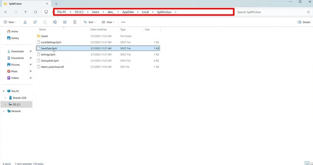Screen dimensions: 313x165
Task: Refresh the folder view
Action: pos(35,12)
